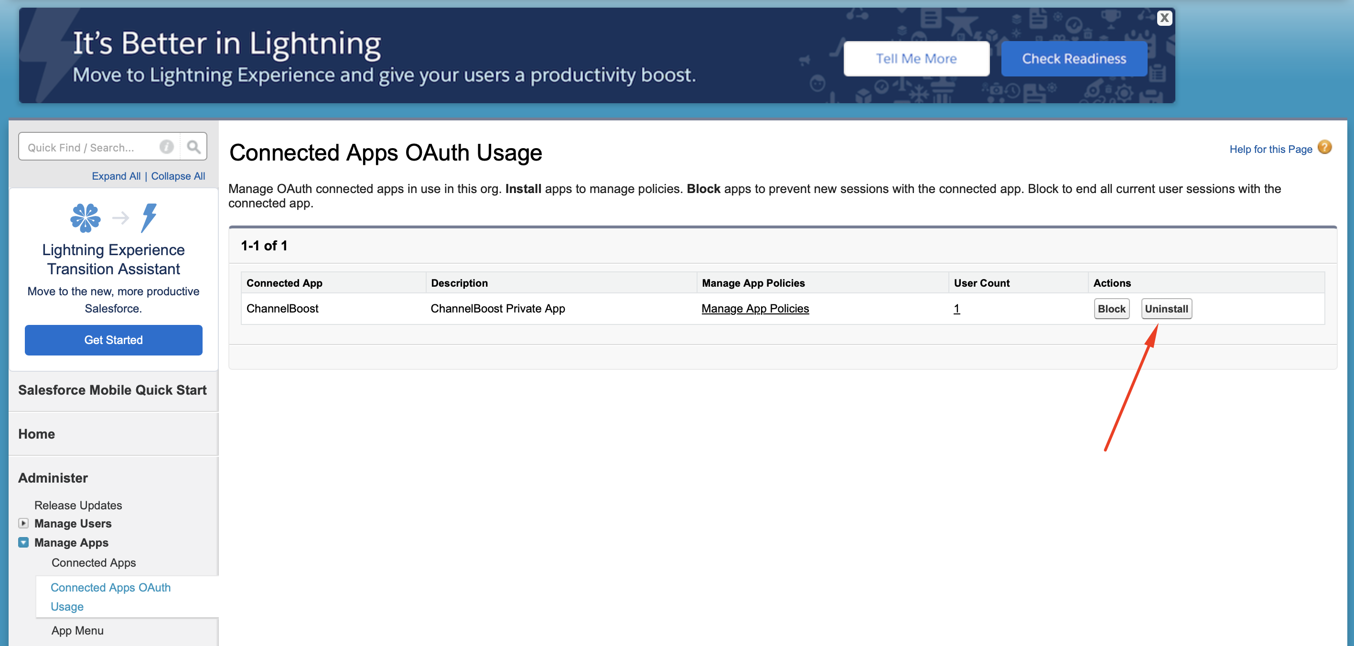
Task: Open Connected Apps menu item
Action: click(94, 562)
